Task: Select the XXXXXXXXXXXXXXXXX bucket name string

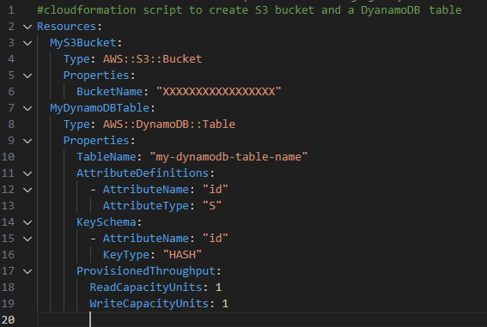Action: pyautogui.click(x=219, y=92)
